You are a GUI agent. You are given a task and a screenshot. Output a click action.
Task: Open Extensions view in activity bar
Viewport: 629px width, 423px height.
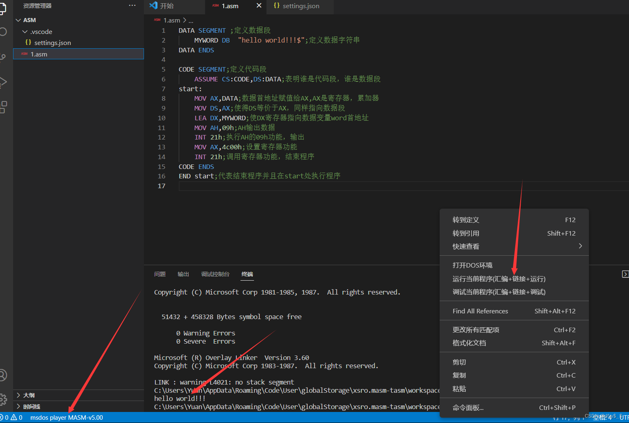tap(3, 107)
